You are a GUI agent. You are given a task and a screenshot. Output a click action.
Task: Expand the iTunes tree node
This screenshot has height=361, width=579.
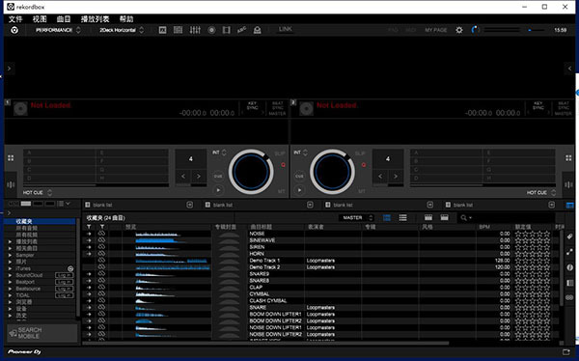click(10, 268)
